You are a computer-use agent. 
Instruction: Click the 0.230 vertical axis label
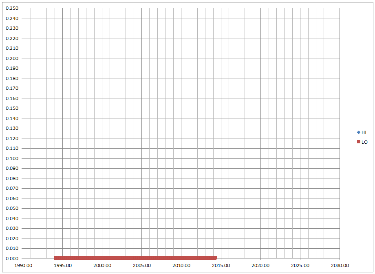tap(12, 28)
